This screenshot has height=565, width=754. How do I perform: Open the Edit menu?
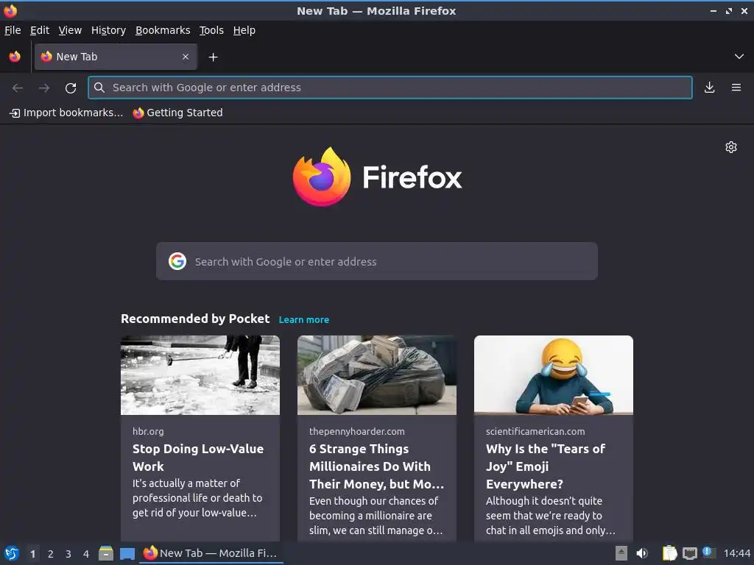coord(40,30)
